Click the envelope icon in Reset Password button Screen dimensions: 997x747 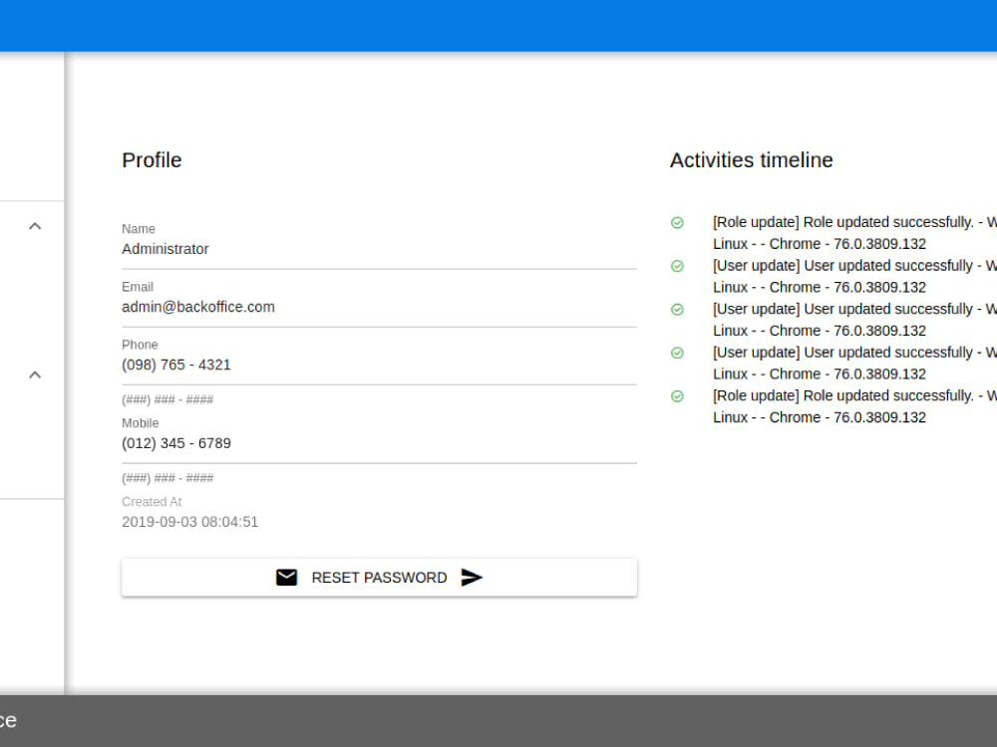[x=287, y=578]
